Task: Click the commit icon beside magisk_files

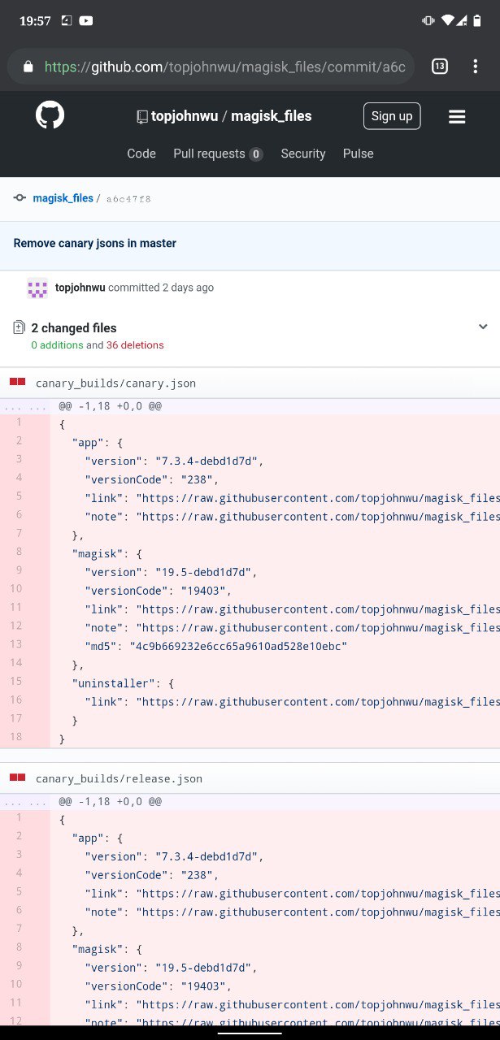Action: (x=20, y=198)
